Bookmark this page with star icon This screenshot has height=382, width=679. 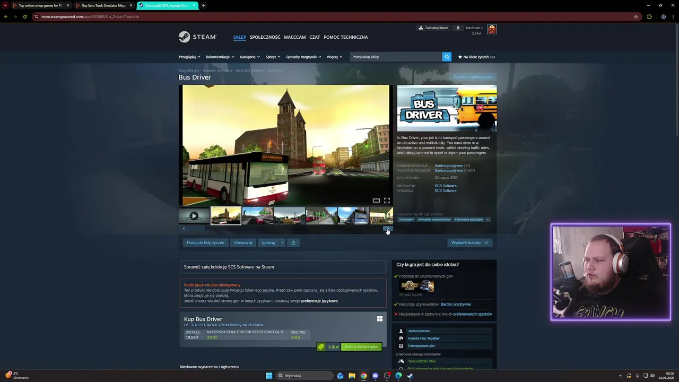[636, 16]
